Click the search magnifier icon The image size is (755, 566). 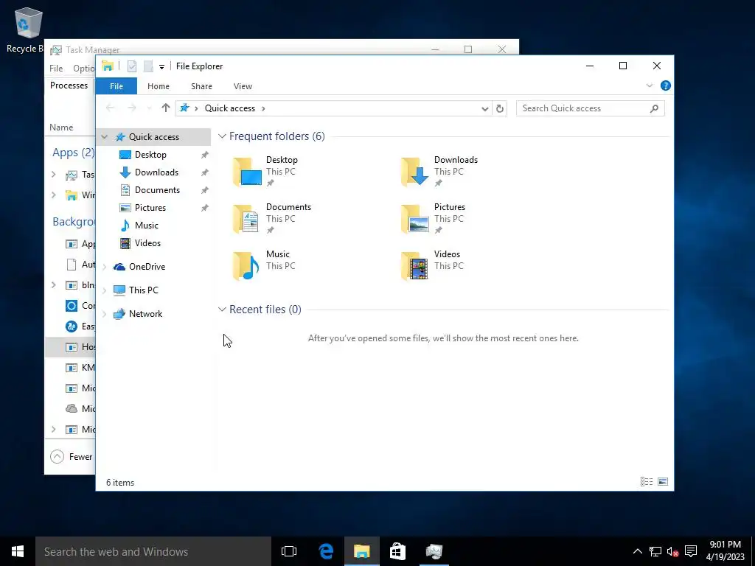click(x=654, y=108)
